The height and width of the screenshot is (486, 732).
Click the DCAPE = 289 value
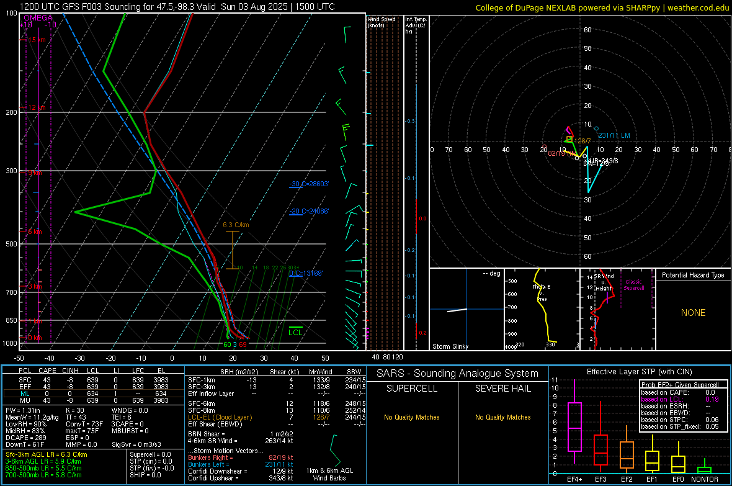click(x=25, y=438)
